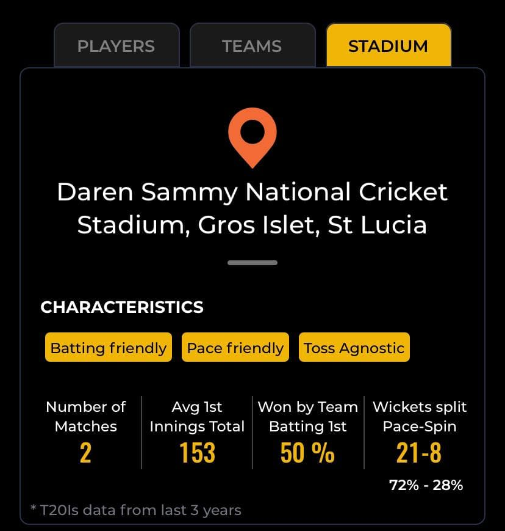
Task: Select the Toss Agnostic tag
Action: tap(354, 348)
